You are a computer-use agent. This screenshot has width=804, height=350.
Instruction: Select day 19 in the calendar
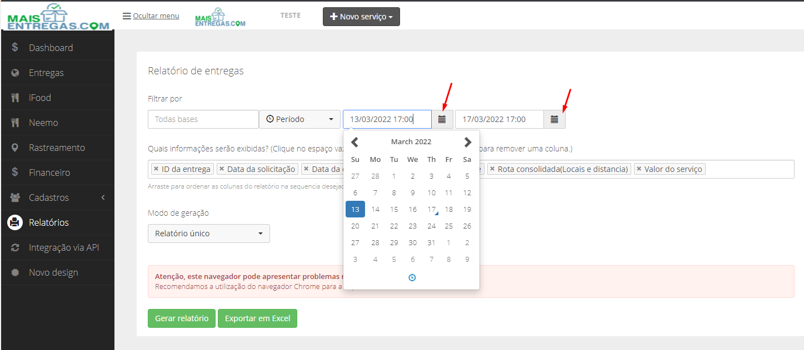(467, 210)
